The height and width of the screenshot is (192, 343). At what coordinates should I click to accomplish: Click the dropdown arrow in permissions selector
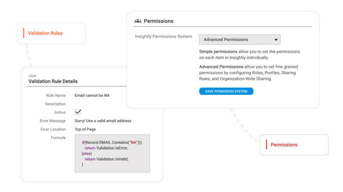point(276,40)
